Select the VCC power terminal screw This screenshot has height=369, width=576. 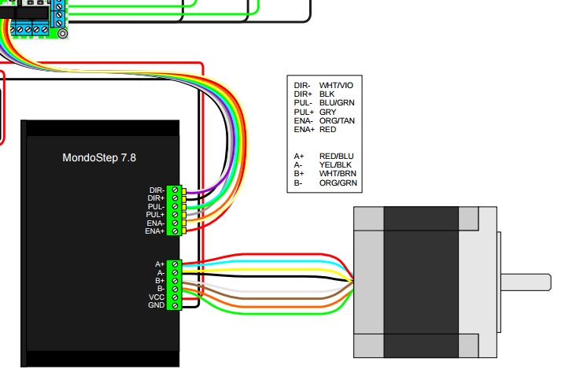(x=174, y=297)
